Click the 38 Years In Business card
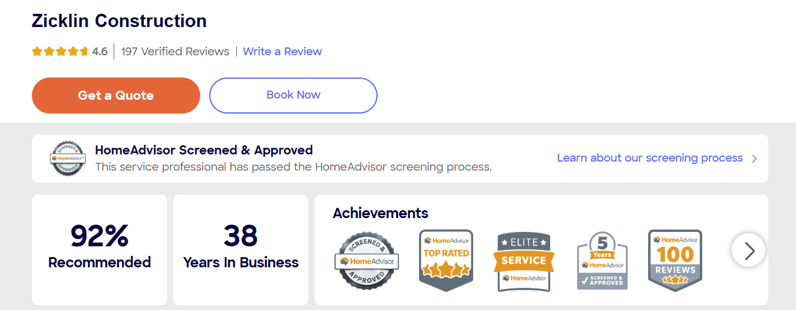The image size is (796, 310). [240, 249]
